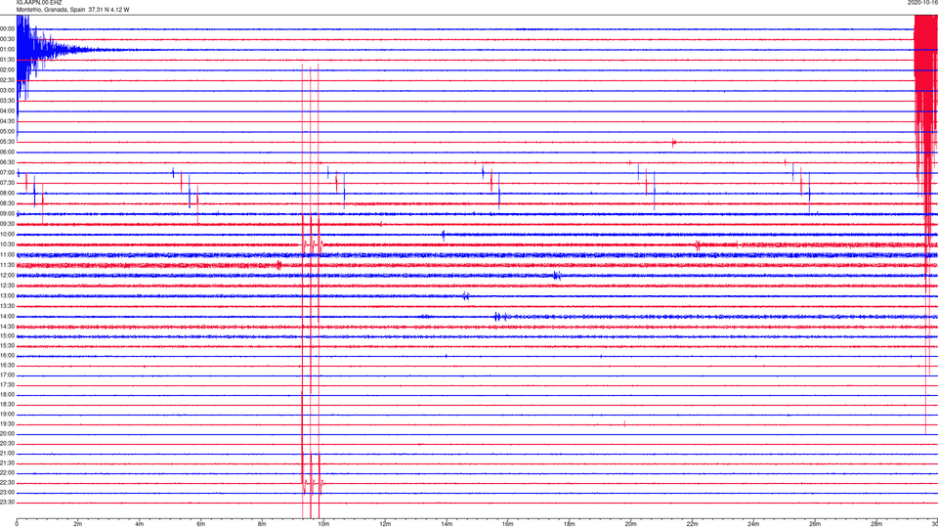This screenshot has width=938, height=528.
Task: Click the red spike on the 19:30 trace
Action: [x=624, y=423]
